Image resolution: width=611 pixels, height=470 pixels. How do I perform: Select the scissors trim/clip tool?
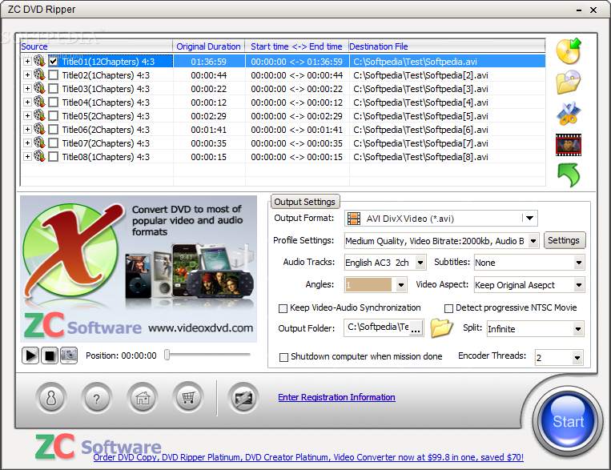[x=569, y=114]
